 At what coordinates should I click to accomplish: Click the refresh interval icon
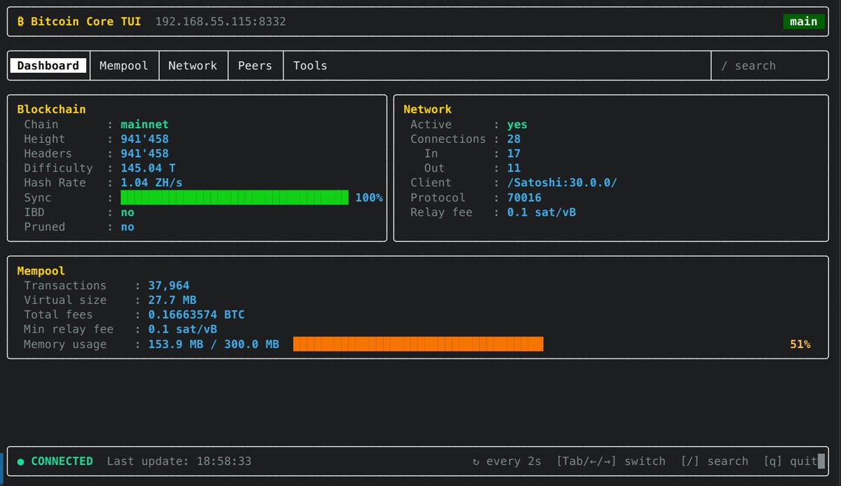pyautogui.click(x=477, y=461)
